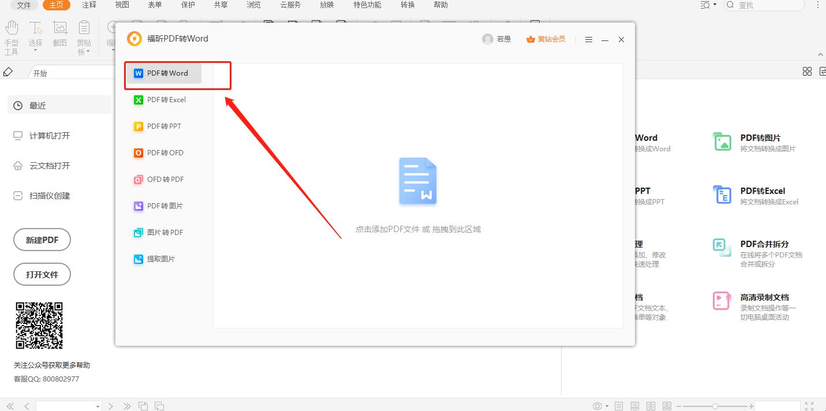Screen dimensions: 826x411
Task: Select the 手型工具 hand tool
Action: (12, 35)
